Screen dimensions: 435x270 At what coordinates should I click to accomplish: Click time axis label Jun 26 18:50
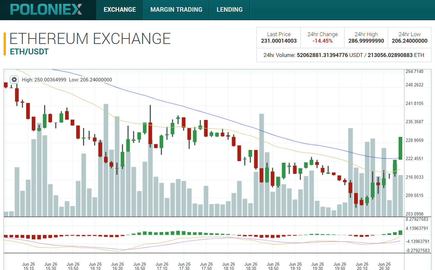[x=273, y=266]
